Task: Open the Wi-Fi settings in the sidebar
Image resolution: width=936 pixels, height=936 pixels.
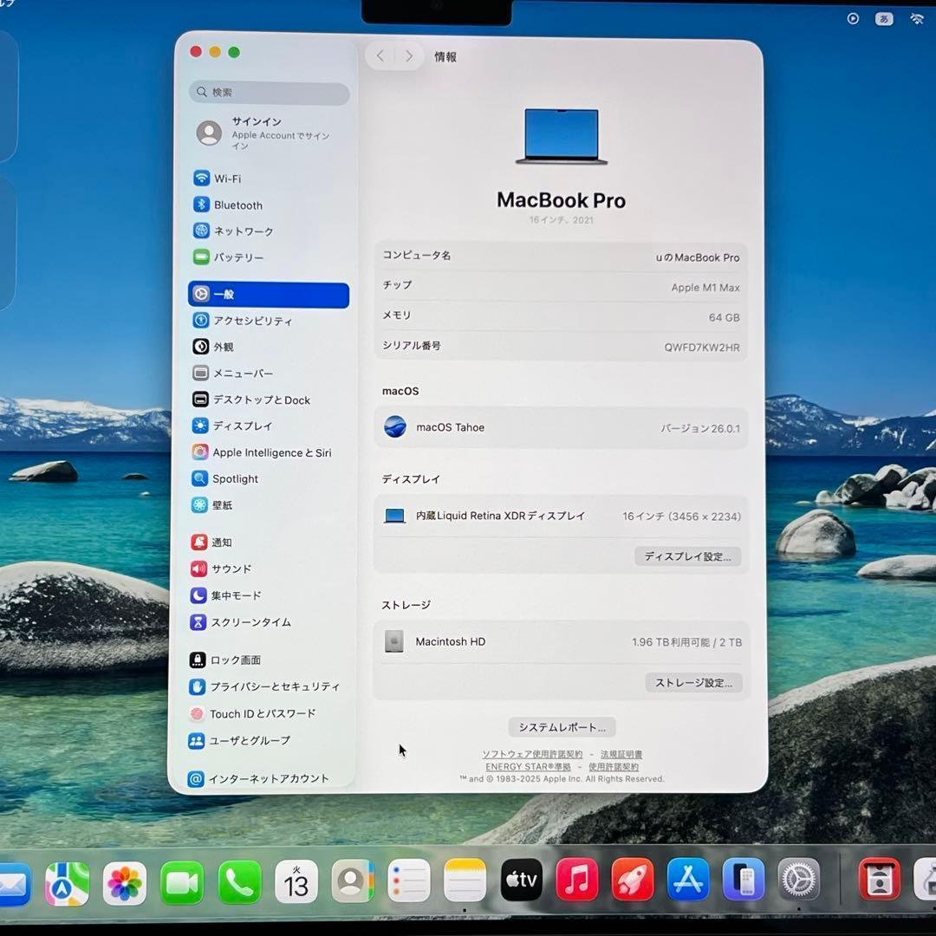Action: [228, 179]
